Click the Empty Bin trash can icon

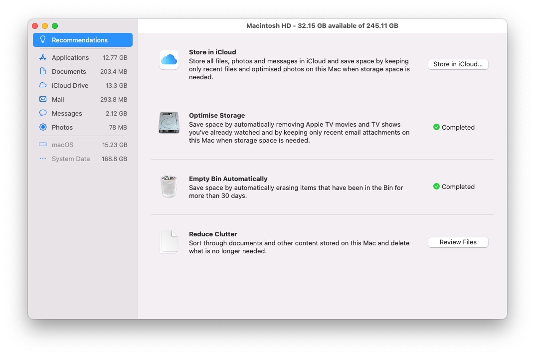click(169, 186)
